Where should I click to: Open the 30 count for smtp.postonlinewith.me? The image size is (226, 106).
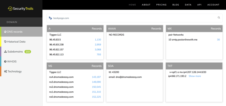[x=218, y=40]
